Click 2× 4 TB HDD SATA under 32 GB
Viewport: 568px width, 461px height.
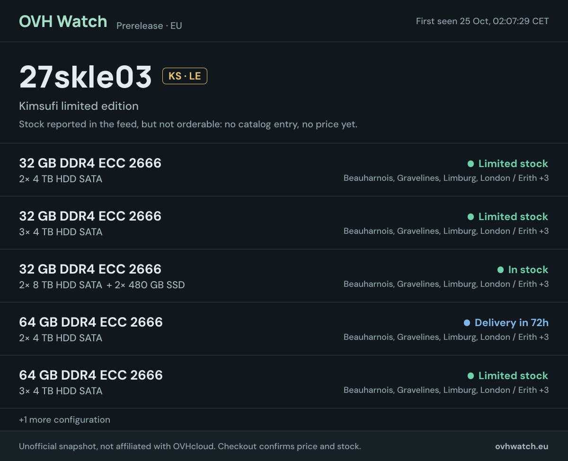pos(61,179)
